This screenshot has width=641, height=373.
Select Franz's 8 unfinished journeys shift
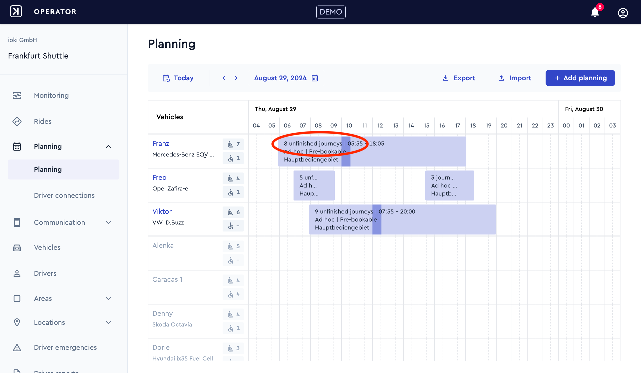372,151
